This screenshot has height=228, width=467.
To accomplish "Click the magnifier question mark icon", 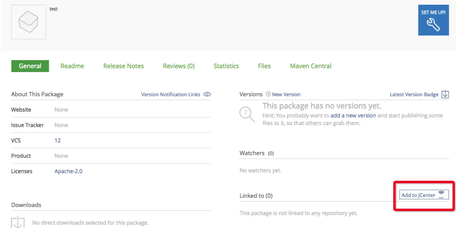I will pyautogui.click(x=247, y=115).
